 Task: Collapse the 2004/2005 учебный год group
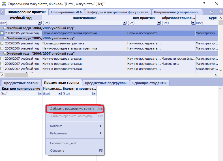(x=5, y=28)
